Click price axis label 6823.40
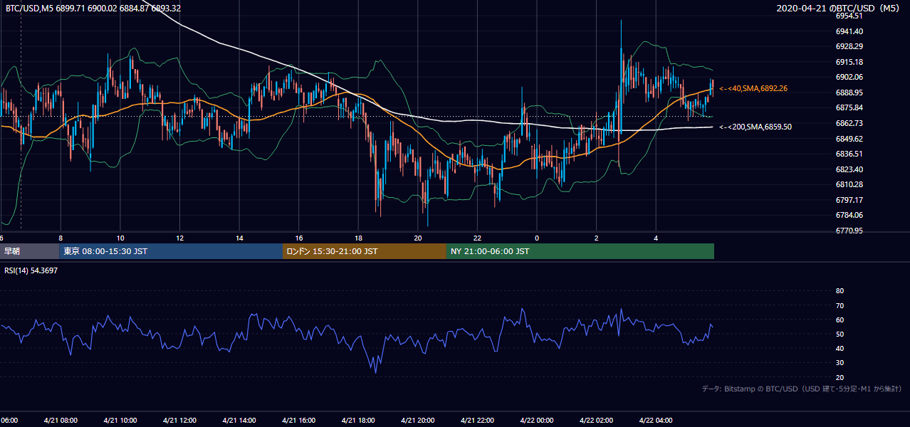910x427 pixels. pos(849,169)
